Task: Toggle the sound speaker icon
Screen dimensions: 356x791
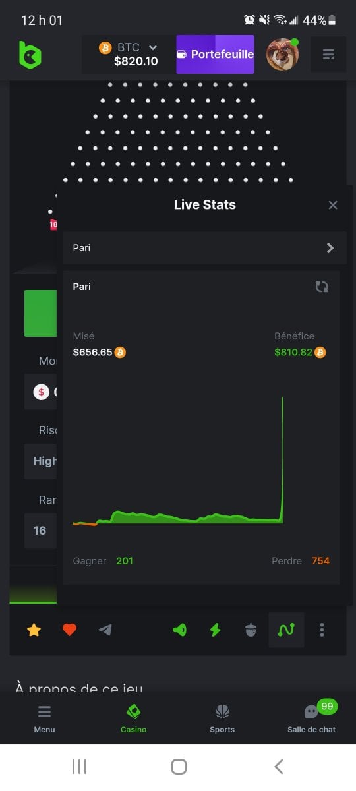Action: coord(179,630)
